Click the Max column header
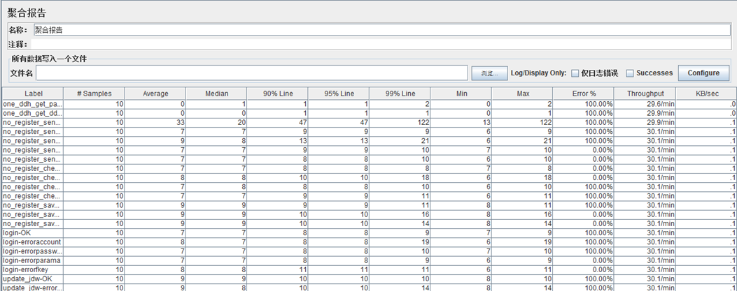Image resolution: width=737 pixels, height=291 pixels. click(x=523, y=94)
